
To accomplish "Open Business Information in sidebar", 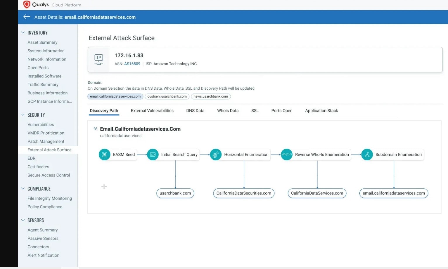I will [x=48, y=93].
